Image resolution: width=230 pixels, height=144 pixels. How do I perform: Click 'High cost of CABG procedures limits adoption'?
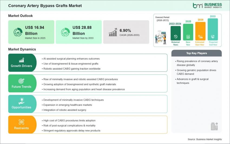tap(69, 121)
